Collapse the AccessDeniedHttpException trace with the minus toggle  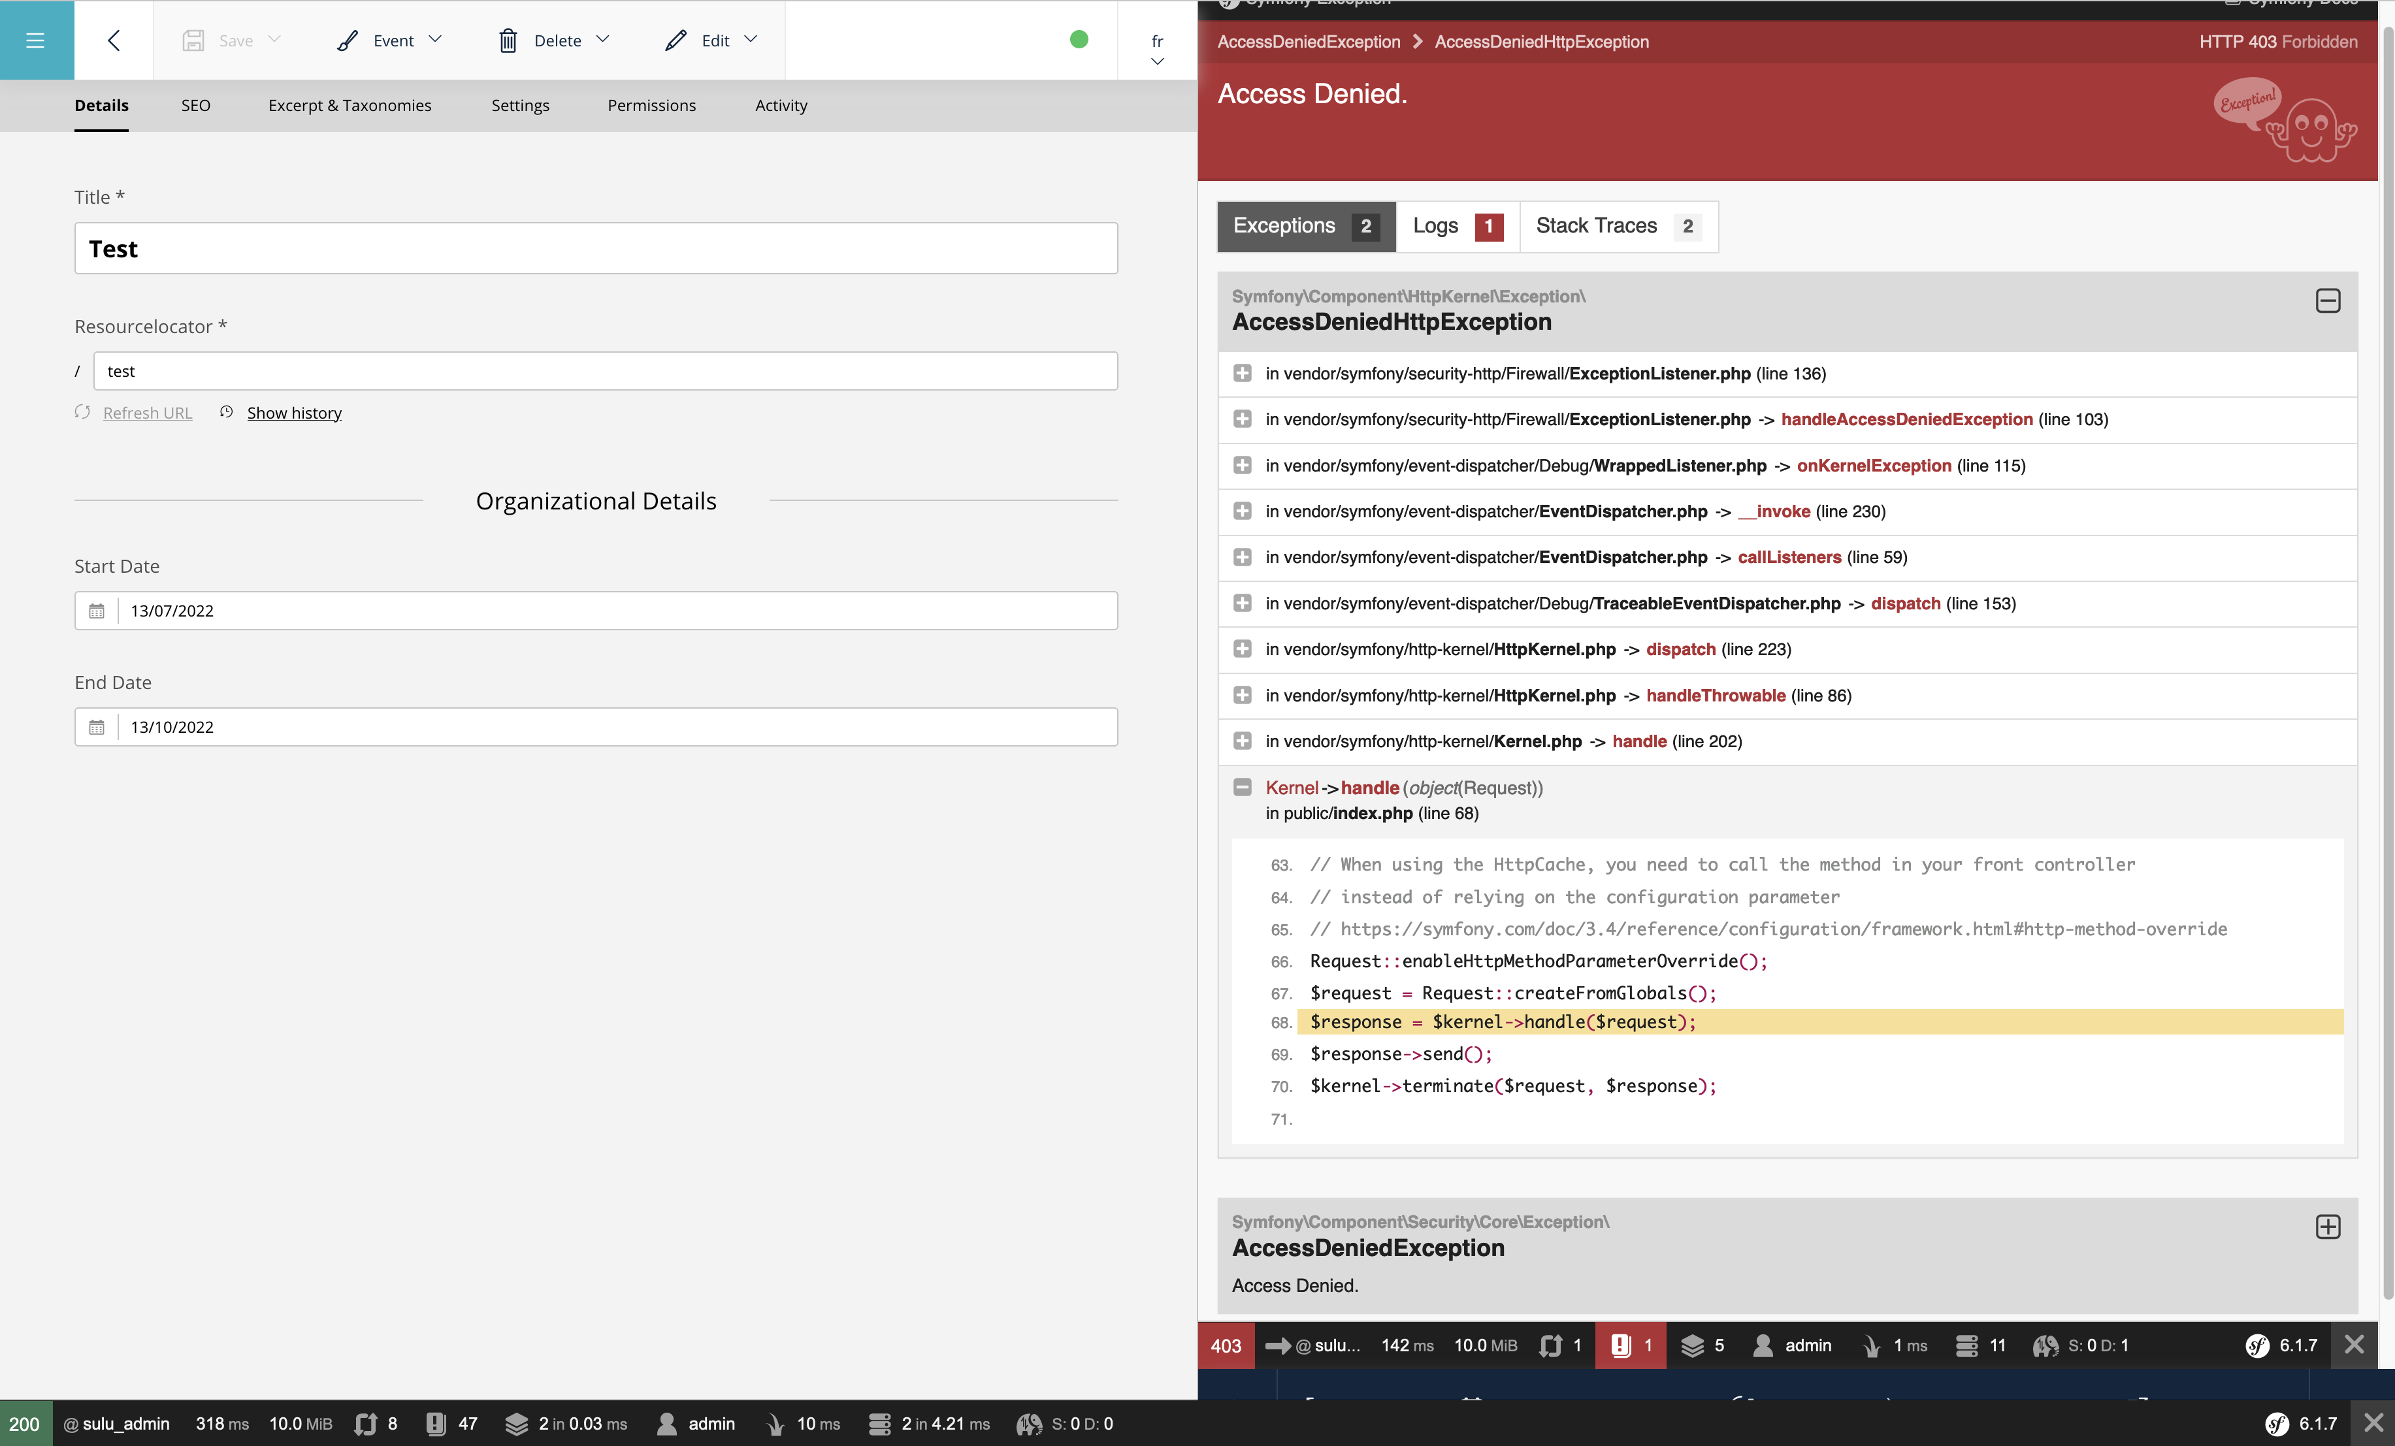pos(2328,301)
